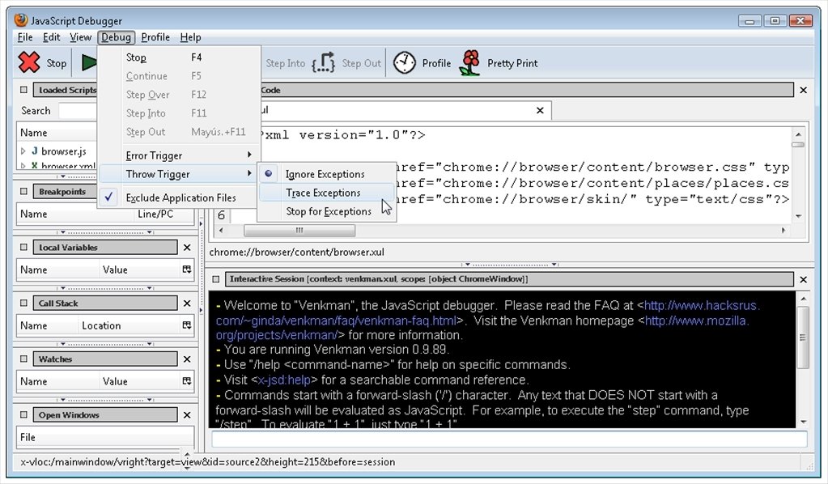Viewport: 828px width, 484px height.
Task: Click column picker icon in Call Stack
Action: click(187, 325)
